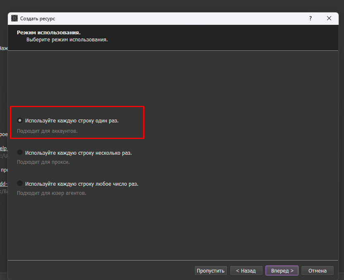
Task: Click the label Используйте каждую строку несколько раз
Action: [78, 153]
